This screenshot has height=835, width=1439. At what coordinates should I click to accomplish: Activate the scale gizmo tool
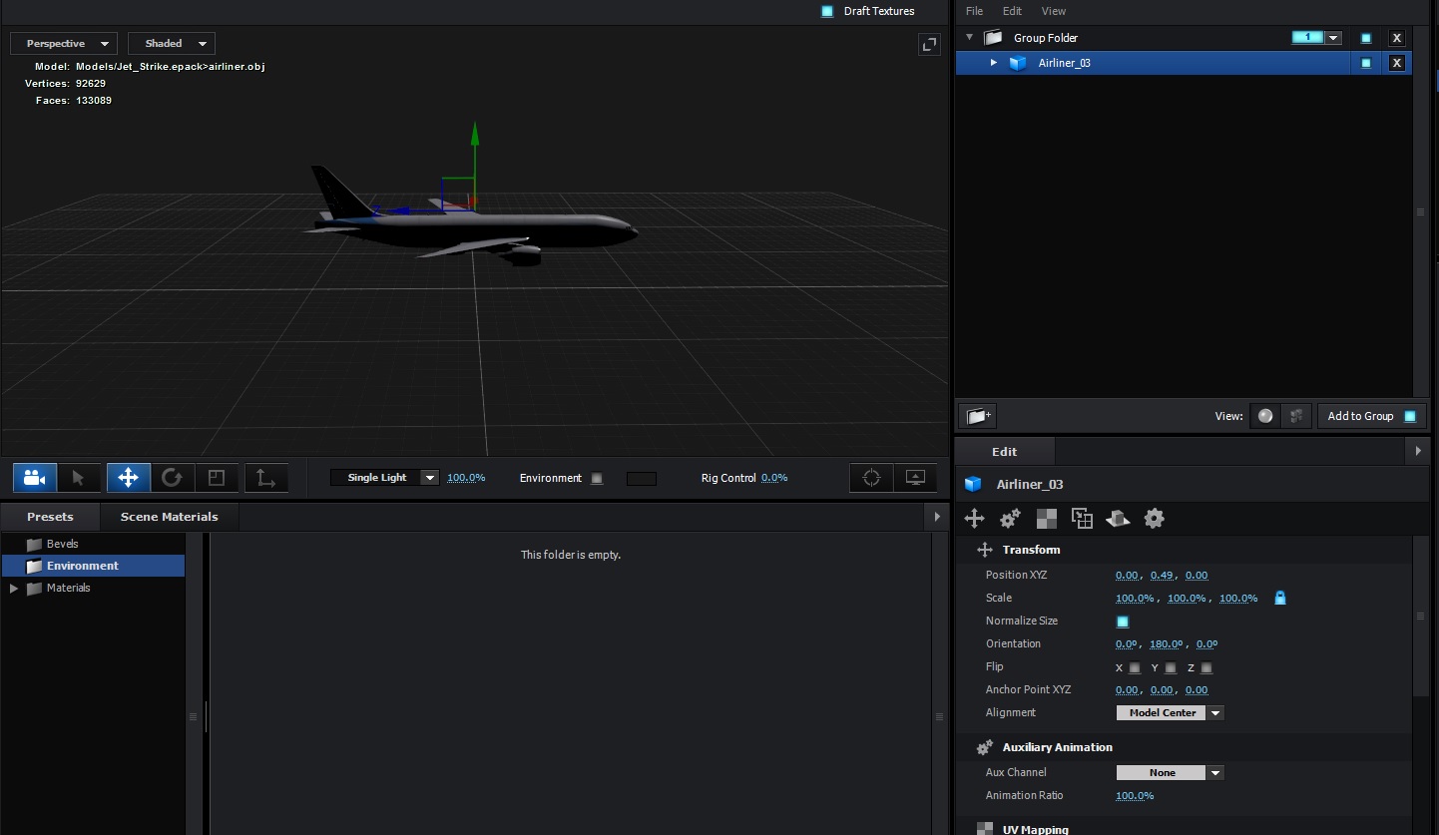(217, 478)
